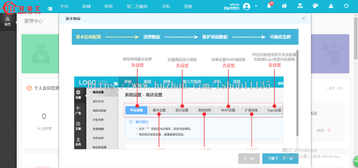The height and width of the screenshot is (168, 358).
Task: Open the sitemap icon in top bar
Action: [x=300, y=6]
